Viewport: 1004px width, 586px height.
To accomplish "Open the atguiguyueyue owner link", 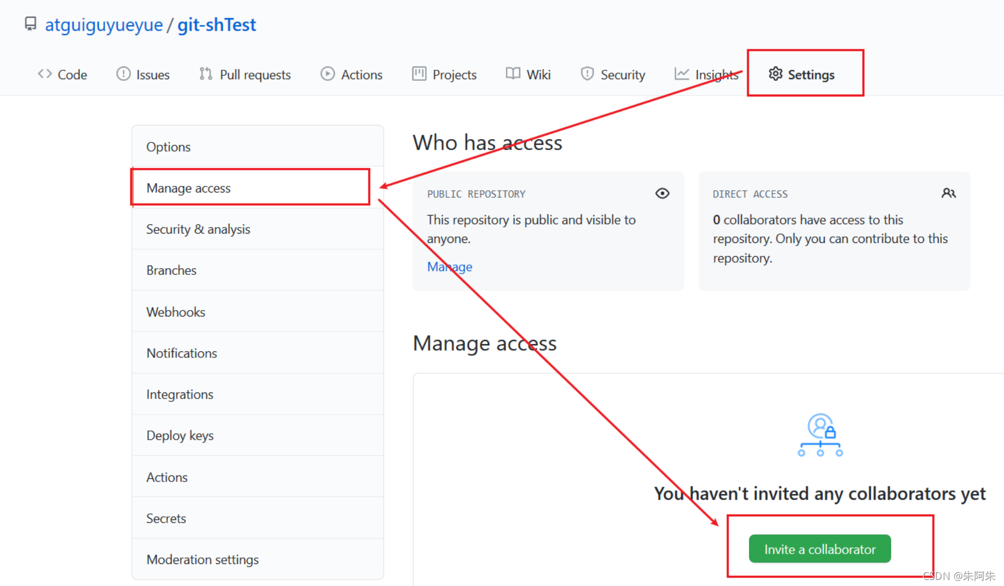I will click(104, 25).
